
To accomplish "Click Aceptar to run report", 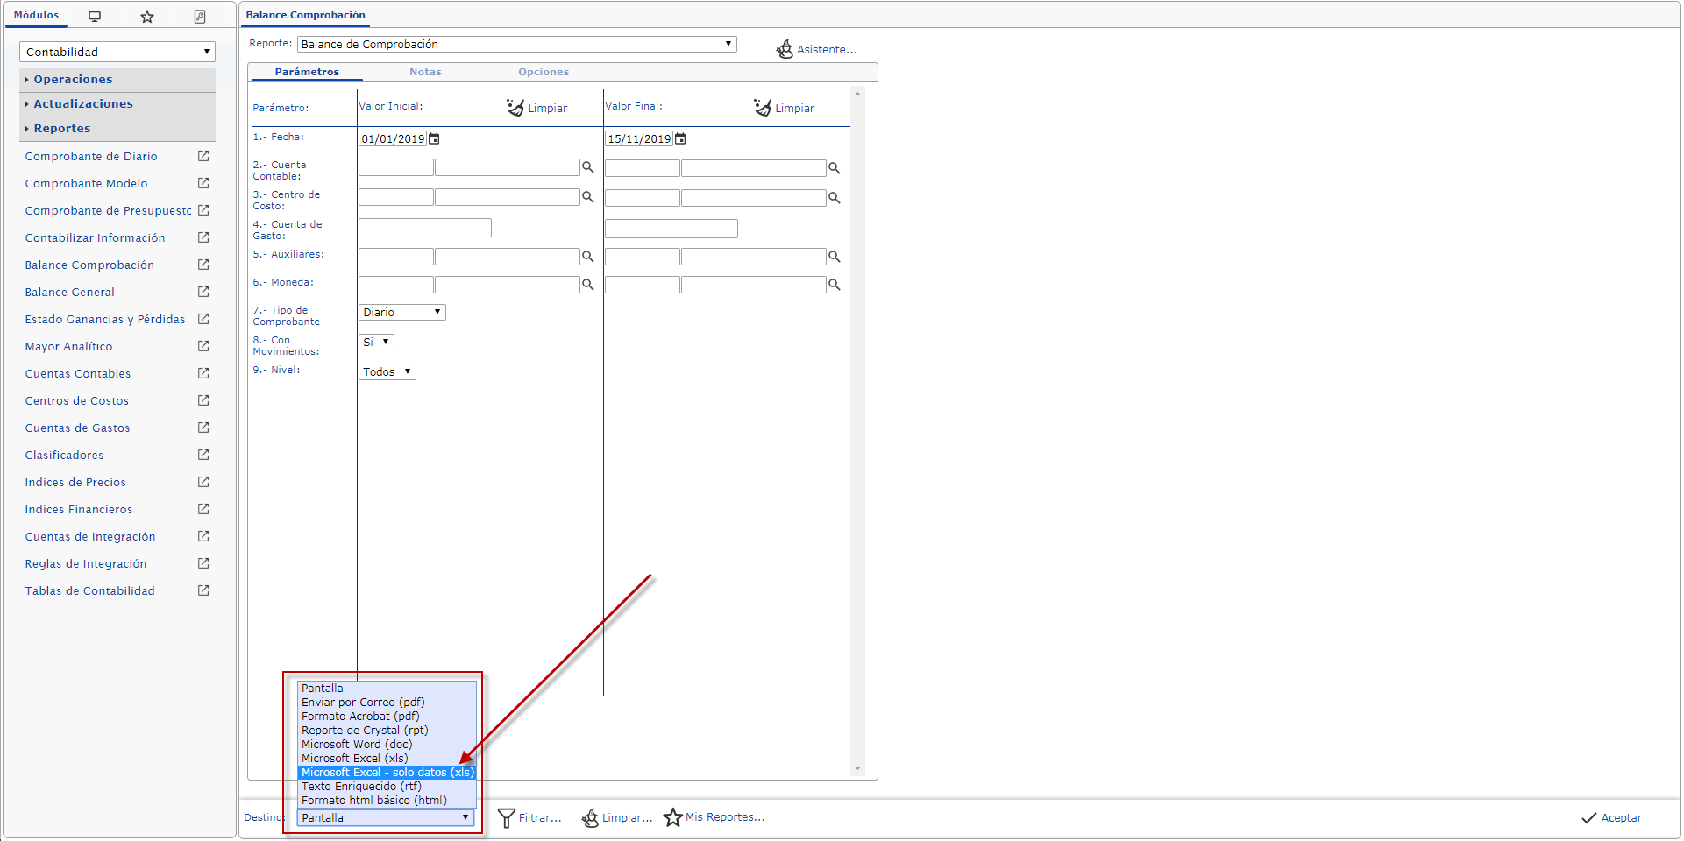I will pyautogui.click(x=1611, y=817).
